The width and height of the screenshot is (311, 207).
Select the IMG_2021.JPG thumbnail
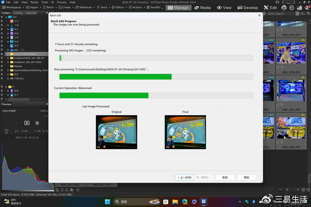pos(291,93)
